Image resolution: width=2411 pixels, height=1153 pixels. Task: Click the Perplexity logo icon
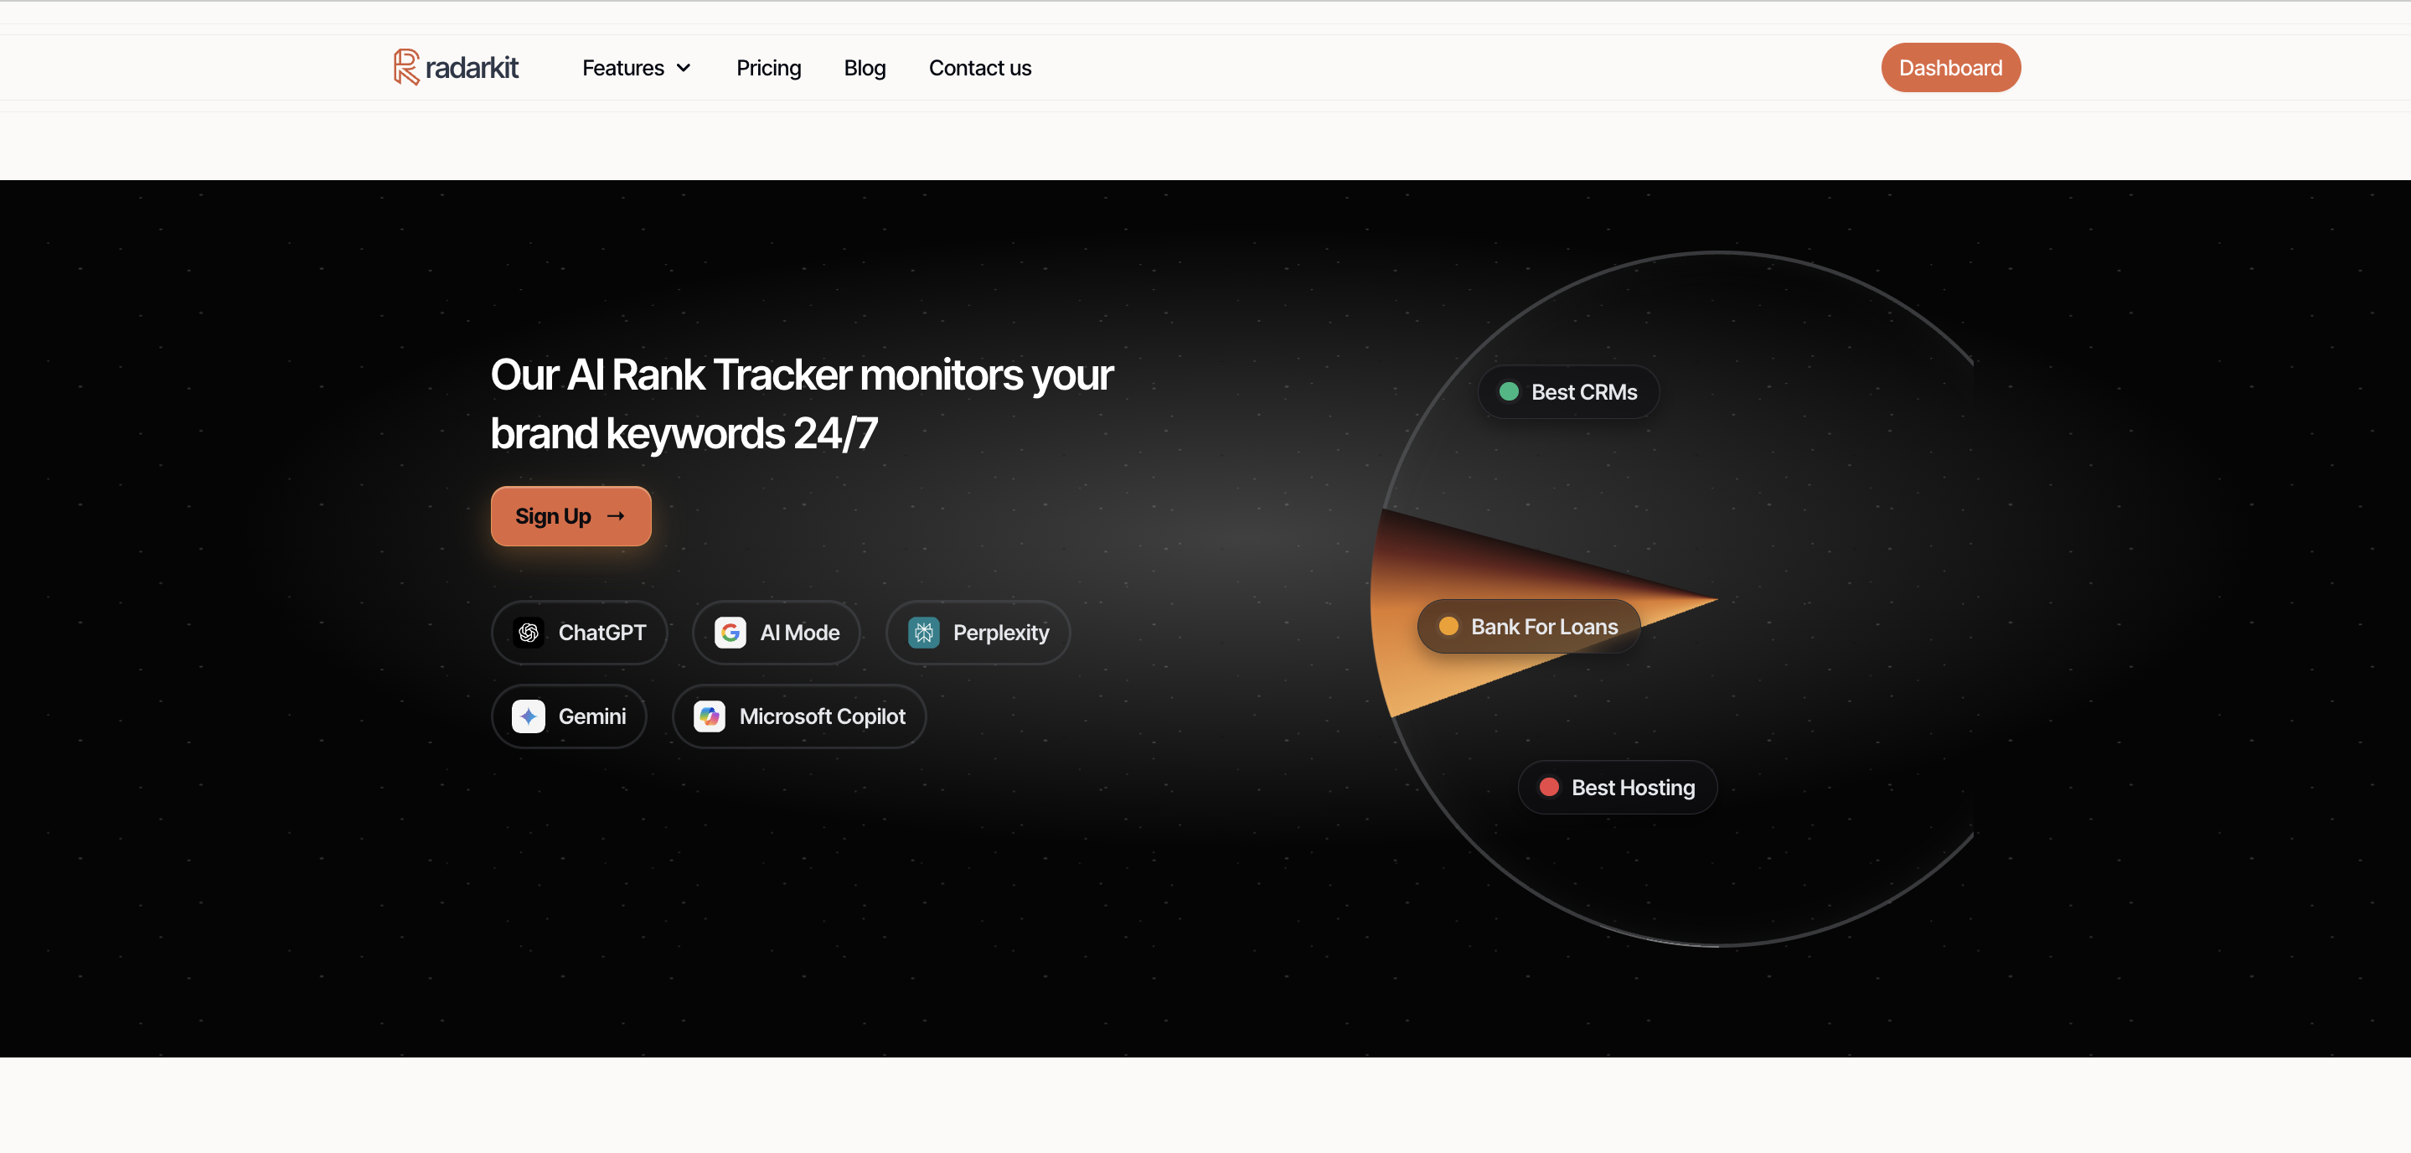click(x=923, y=633)
